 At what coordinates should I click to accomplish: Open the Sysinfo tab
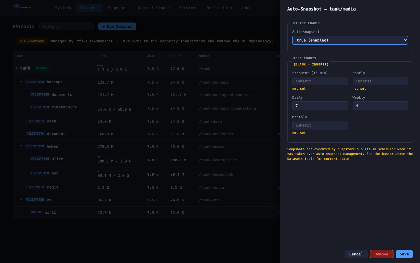[x=63, y=8]
